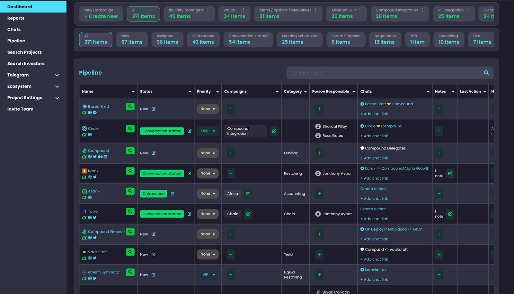Click Add chat link for Circle
This screenshot has width=514, height=294.
pyautogui.click(x=374, y=136)
